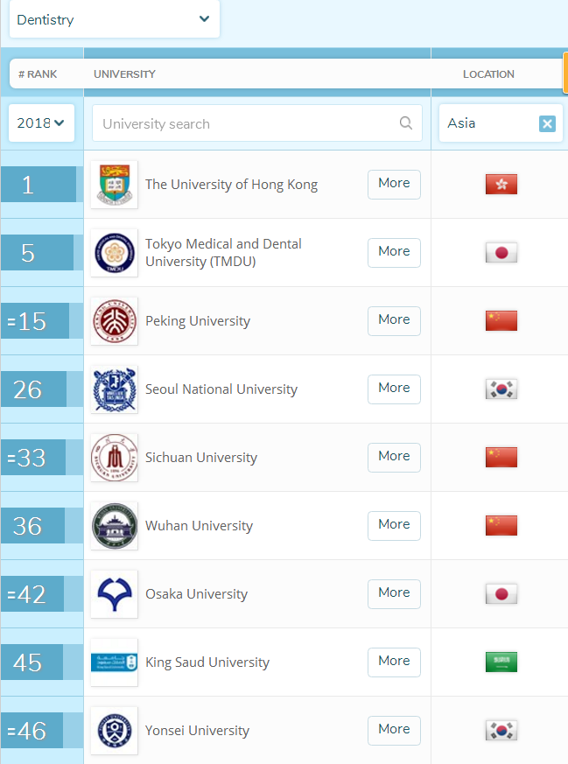Open Wuhan University logo

(115, 526)
